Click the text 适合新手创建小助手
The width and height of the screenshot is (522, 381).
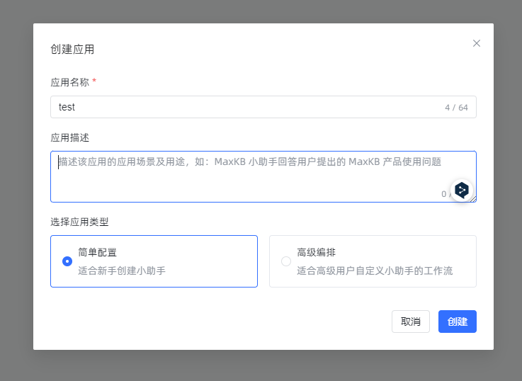point(121,271)
